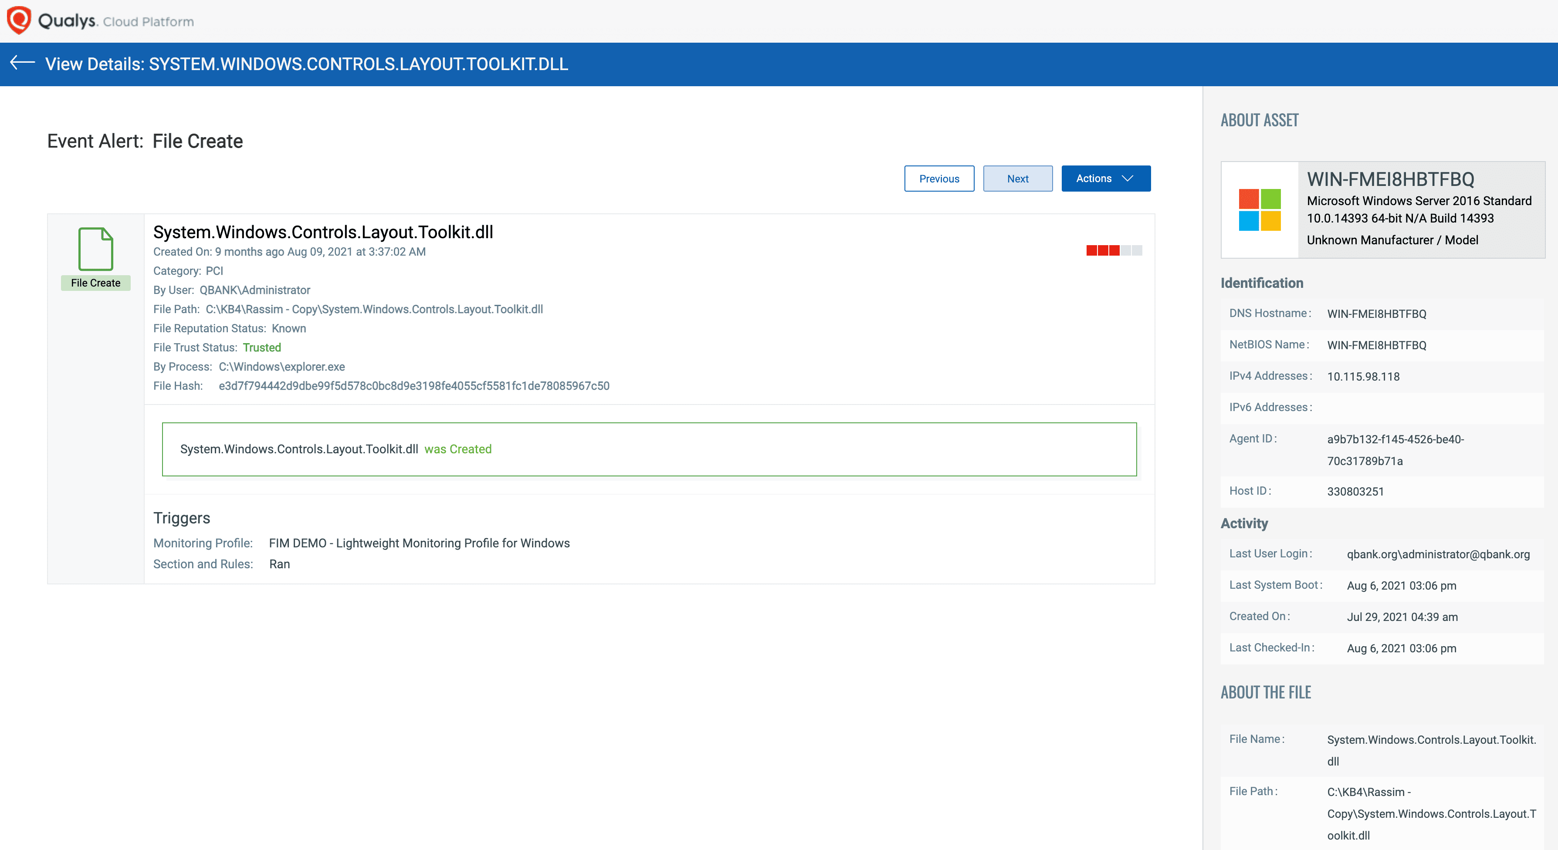The height and width of the screenshot is (850, 1558).
Task: Click asset name WIN-FMEI8HBTFBQ heading
Action: coord(1390,179)
